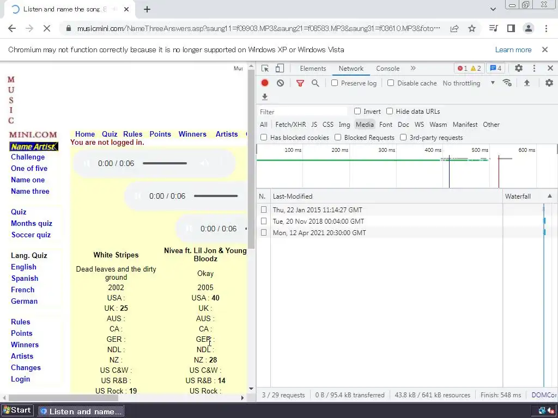
Task: Go back in browser history
Action: tap(12, 28)
